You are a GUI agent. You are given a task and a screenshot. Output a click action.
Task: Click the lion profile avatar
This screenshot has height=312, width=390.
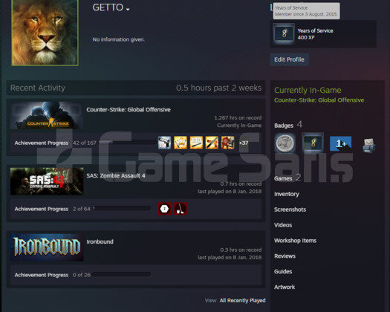pos(45,33)
